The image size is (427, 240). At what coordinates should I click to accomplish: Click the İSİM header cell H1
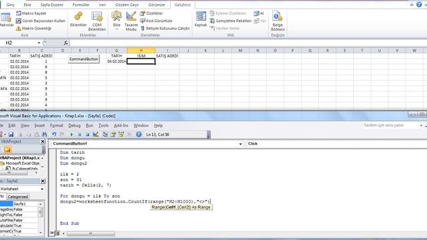pos(141,56)
